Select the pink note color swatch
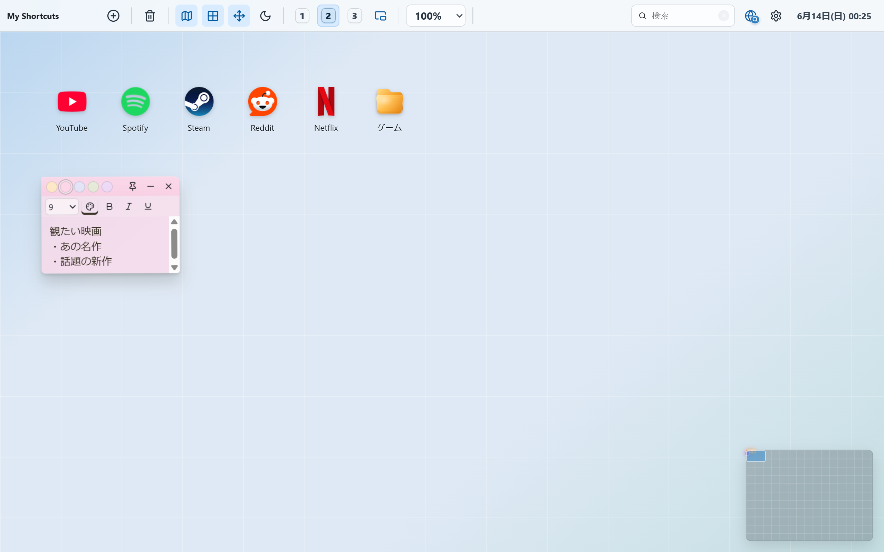 point(66,187)
